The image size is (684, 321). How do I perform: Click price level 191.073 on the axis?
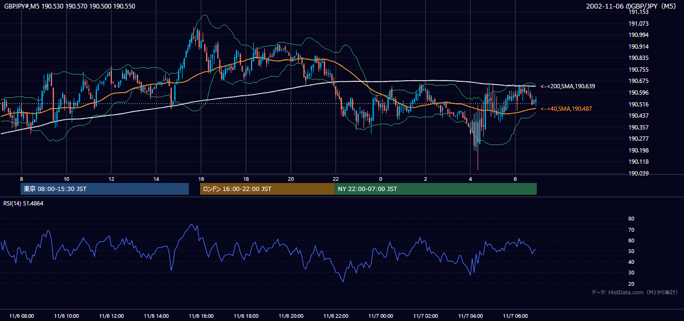click(638, 24)
